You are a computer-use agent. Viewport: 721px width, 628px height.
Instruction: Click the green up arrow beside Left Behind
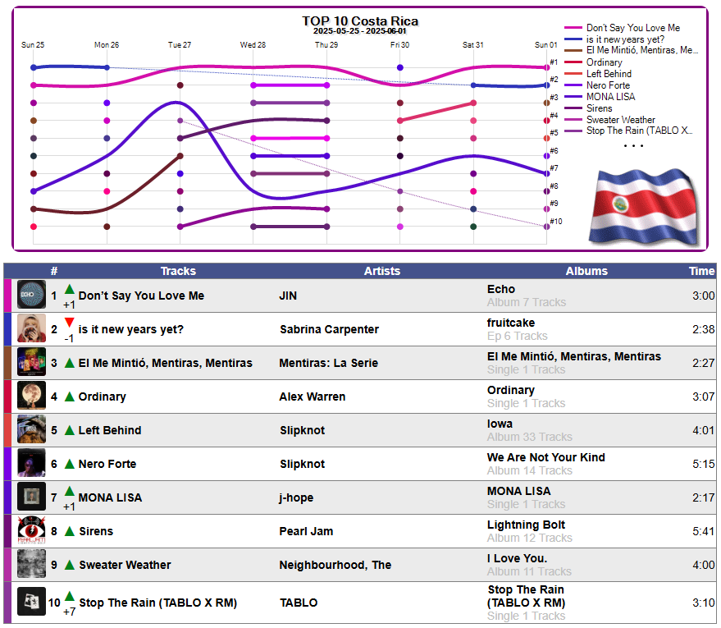pos(70,430)
